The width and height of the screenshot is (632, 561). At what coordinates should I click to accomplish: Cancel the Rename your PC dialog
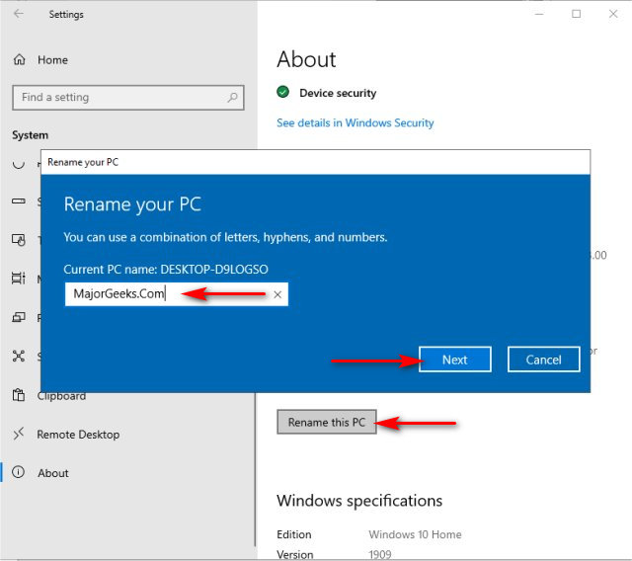coord(544,360)
